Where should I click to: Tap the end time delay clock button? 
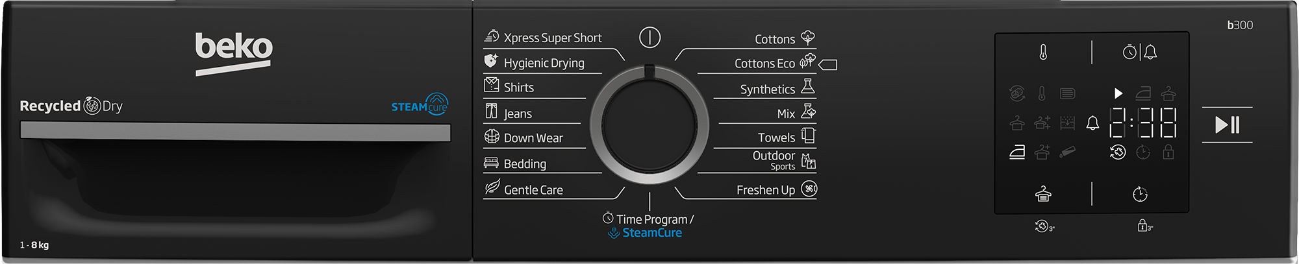click(x=1140, y=194)
